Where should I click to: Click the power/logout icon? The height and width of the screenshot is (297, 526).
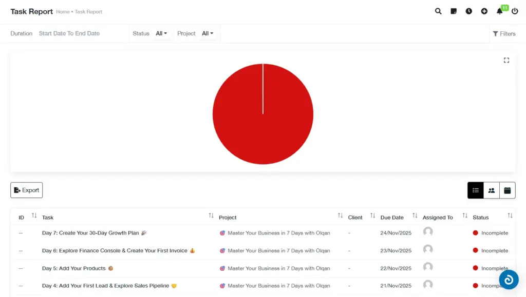click(x=515, y=11)
